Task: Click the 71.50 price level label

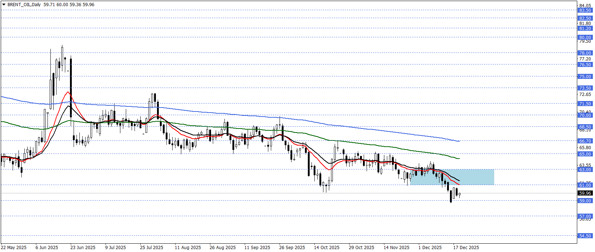Action: [585, 104]
